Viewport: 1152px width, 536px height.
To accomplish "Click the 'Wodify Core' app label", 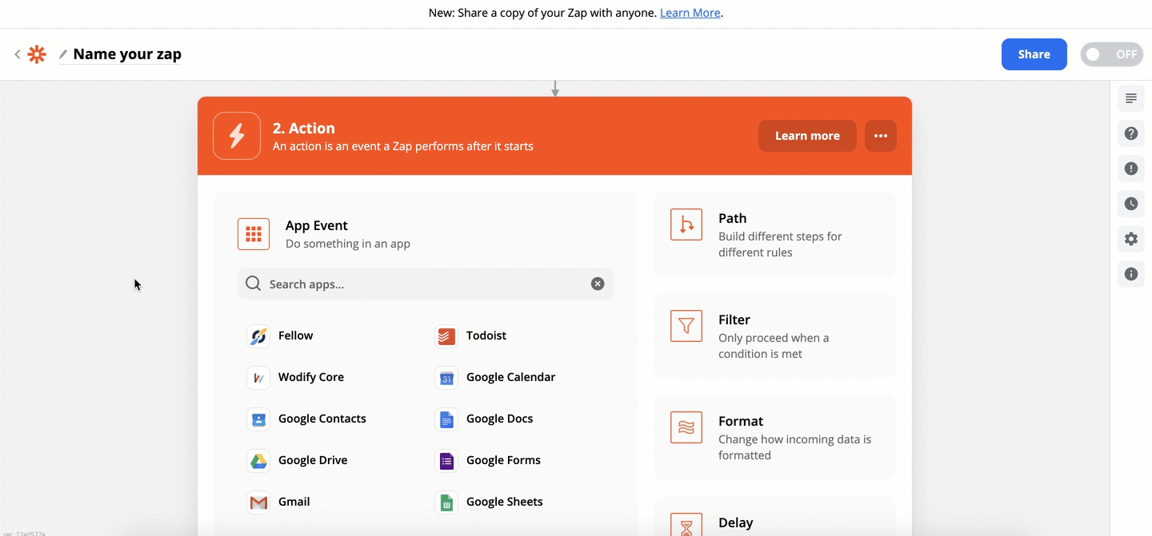I will click(x=311, y=377).
